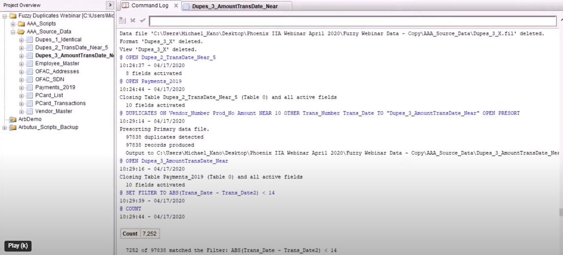Click the accept checkmark icon beside command box
The image size is (563, 255).
pos(142,21)
